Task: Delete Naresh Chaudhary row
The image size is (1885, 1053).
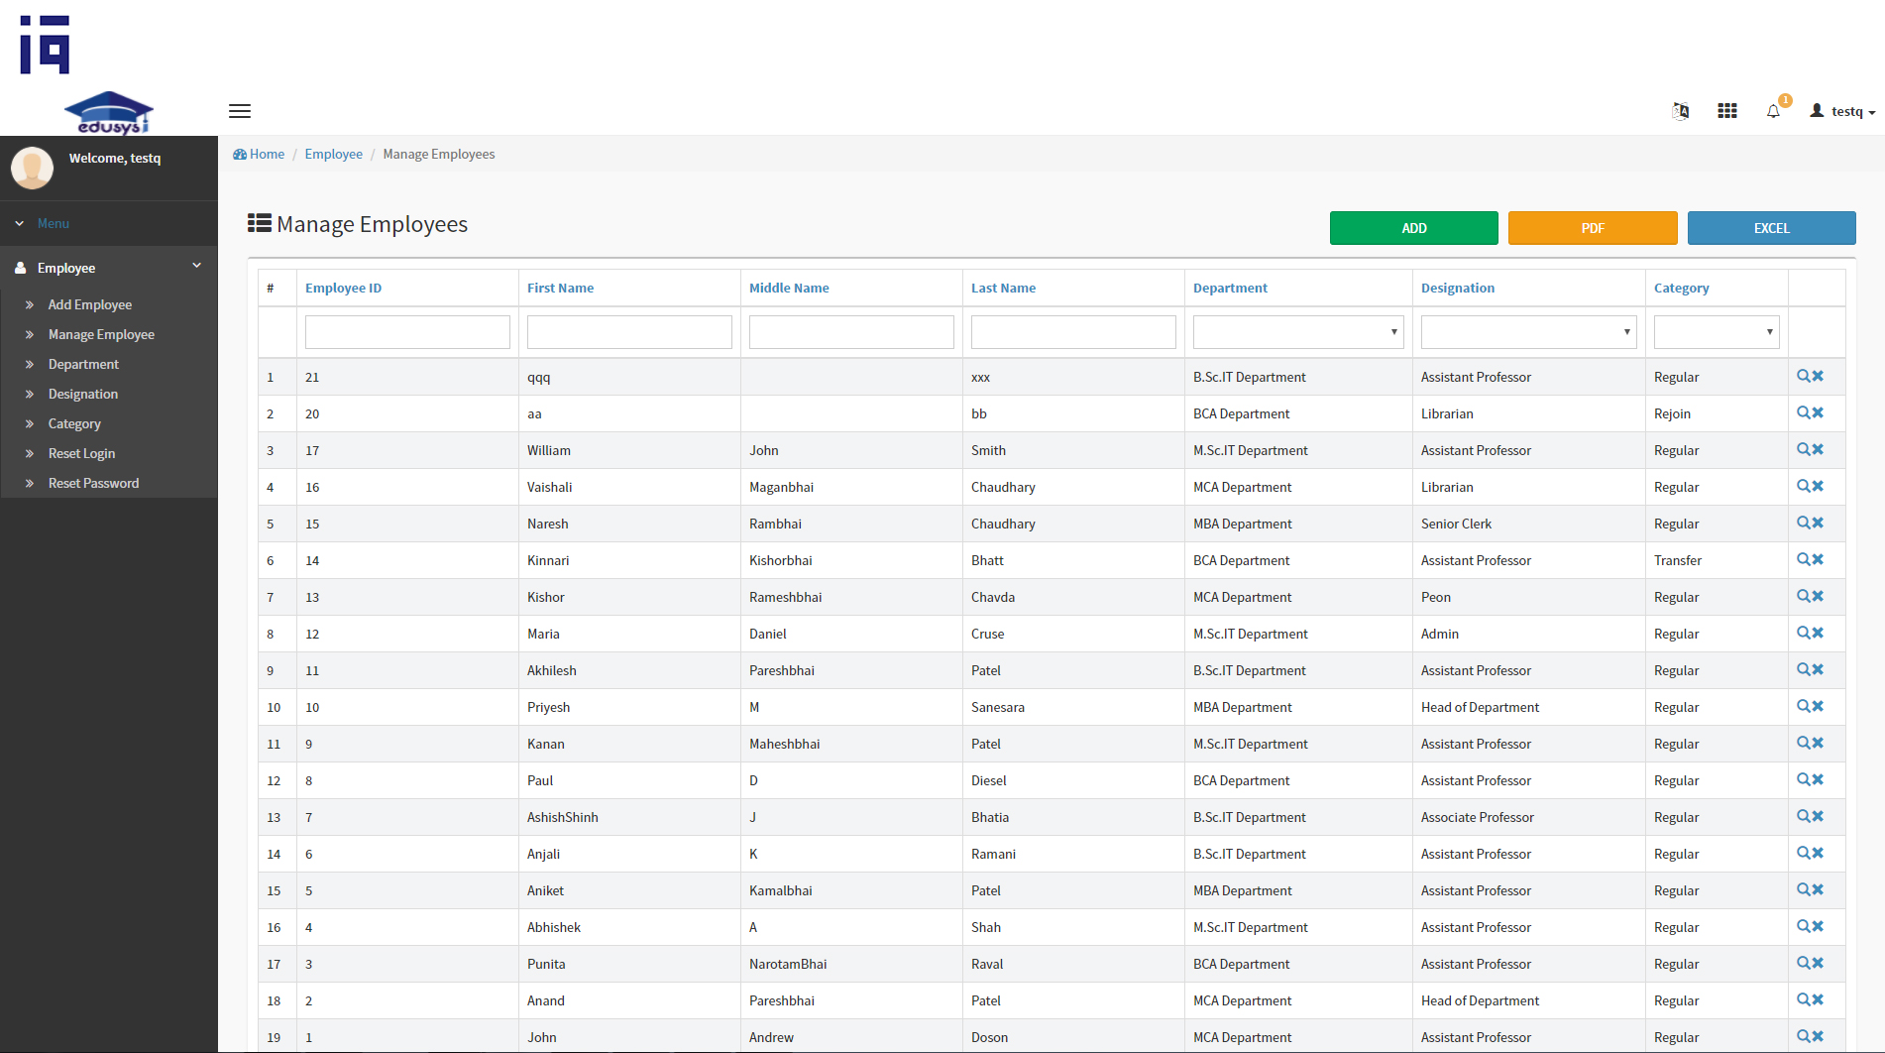Action: [1818, 523]
